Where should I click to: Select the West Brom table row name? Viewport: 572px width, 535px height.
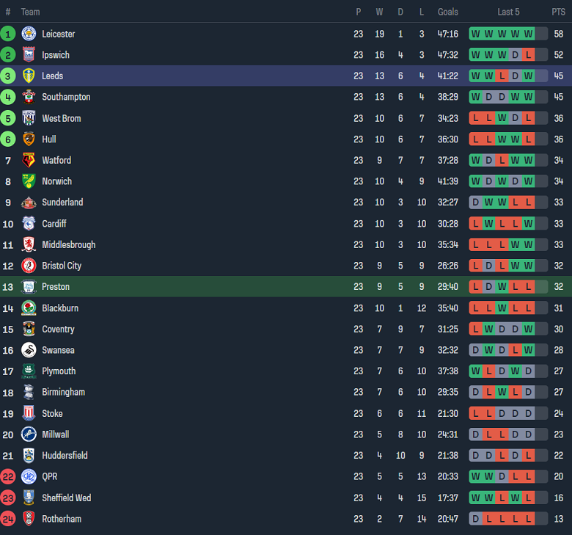pyautogui.click(x=62, y=118)
